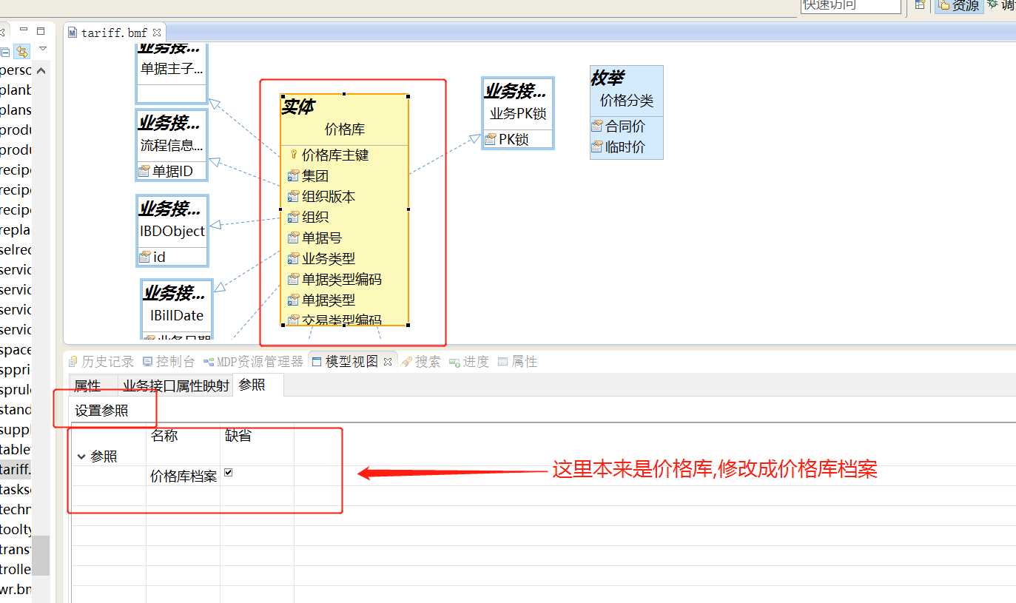
Task: Click the debug perspective bug icon
Action: pyautogui.click(x=992, y=4)
